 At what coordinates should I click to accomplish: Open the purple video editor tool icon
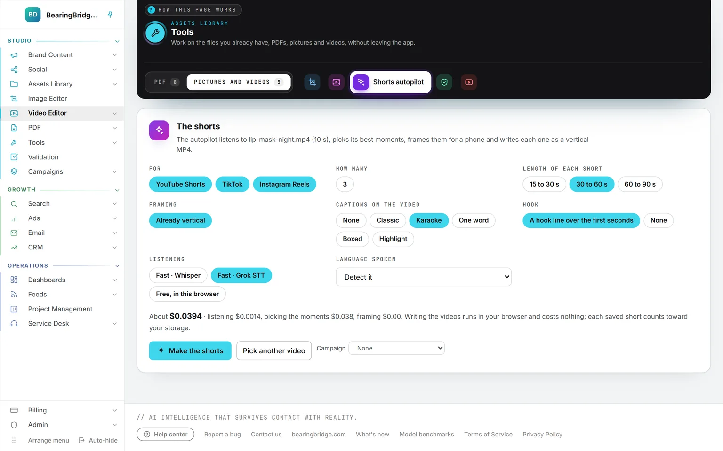[336, 82]
